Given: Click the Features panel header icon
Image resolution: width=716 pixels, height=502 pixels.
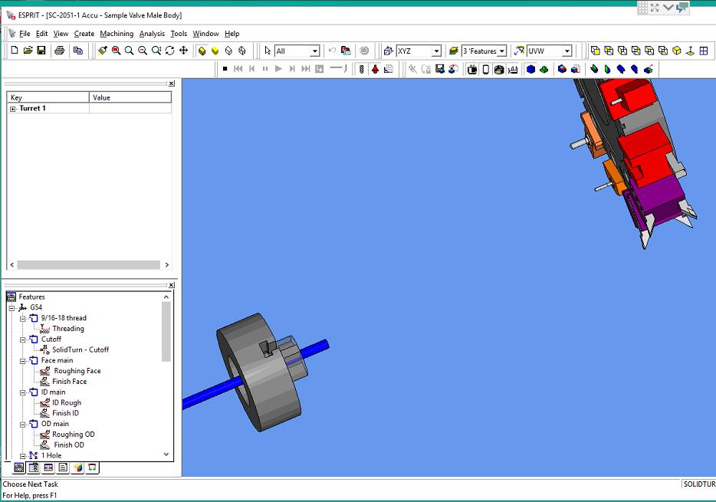Looking at the screenshot, I should pos(11,297).
